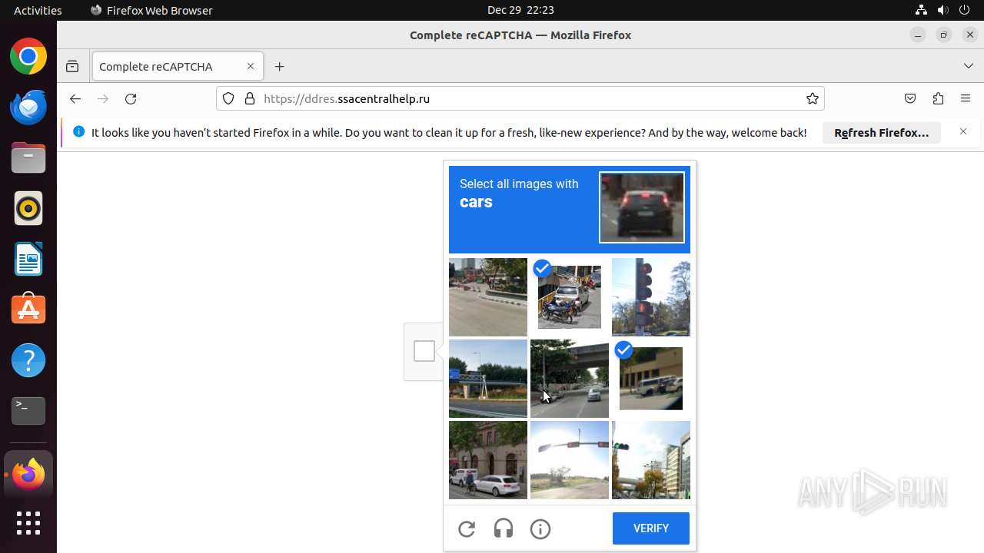984x553 pixels.
Task: Click the sample car image in header
Action: (x=642, y=207)
